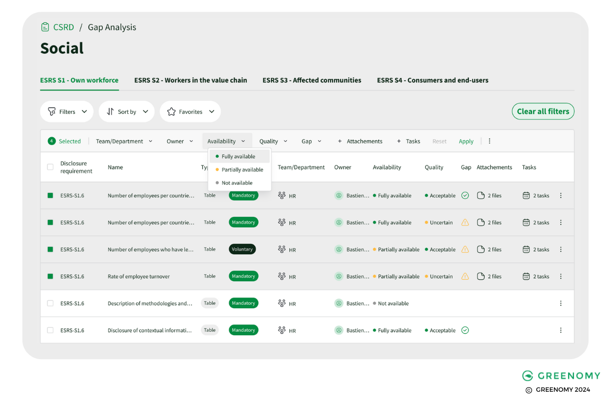Click the green checkmark quality icon on first row
Viewport: 611px width, 407px height.
point(465,195)
